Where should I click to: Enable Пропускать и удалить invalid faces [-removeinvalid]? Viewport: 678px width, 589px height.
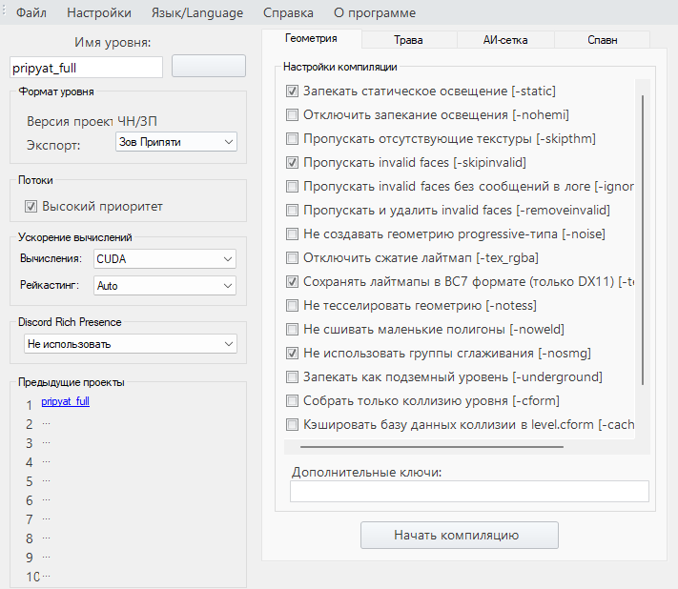click(x=293, y=210)
